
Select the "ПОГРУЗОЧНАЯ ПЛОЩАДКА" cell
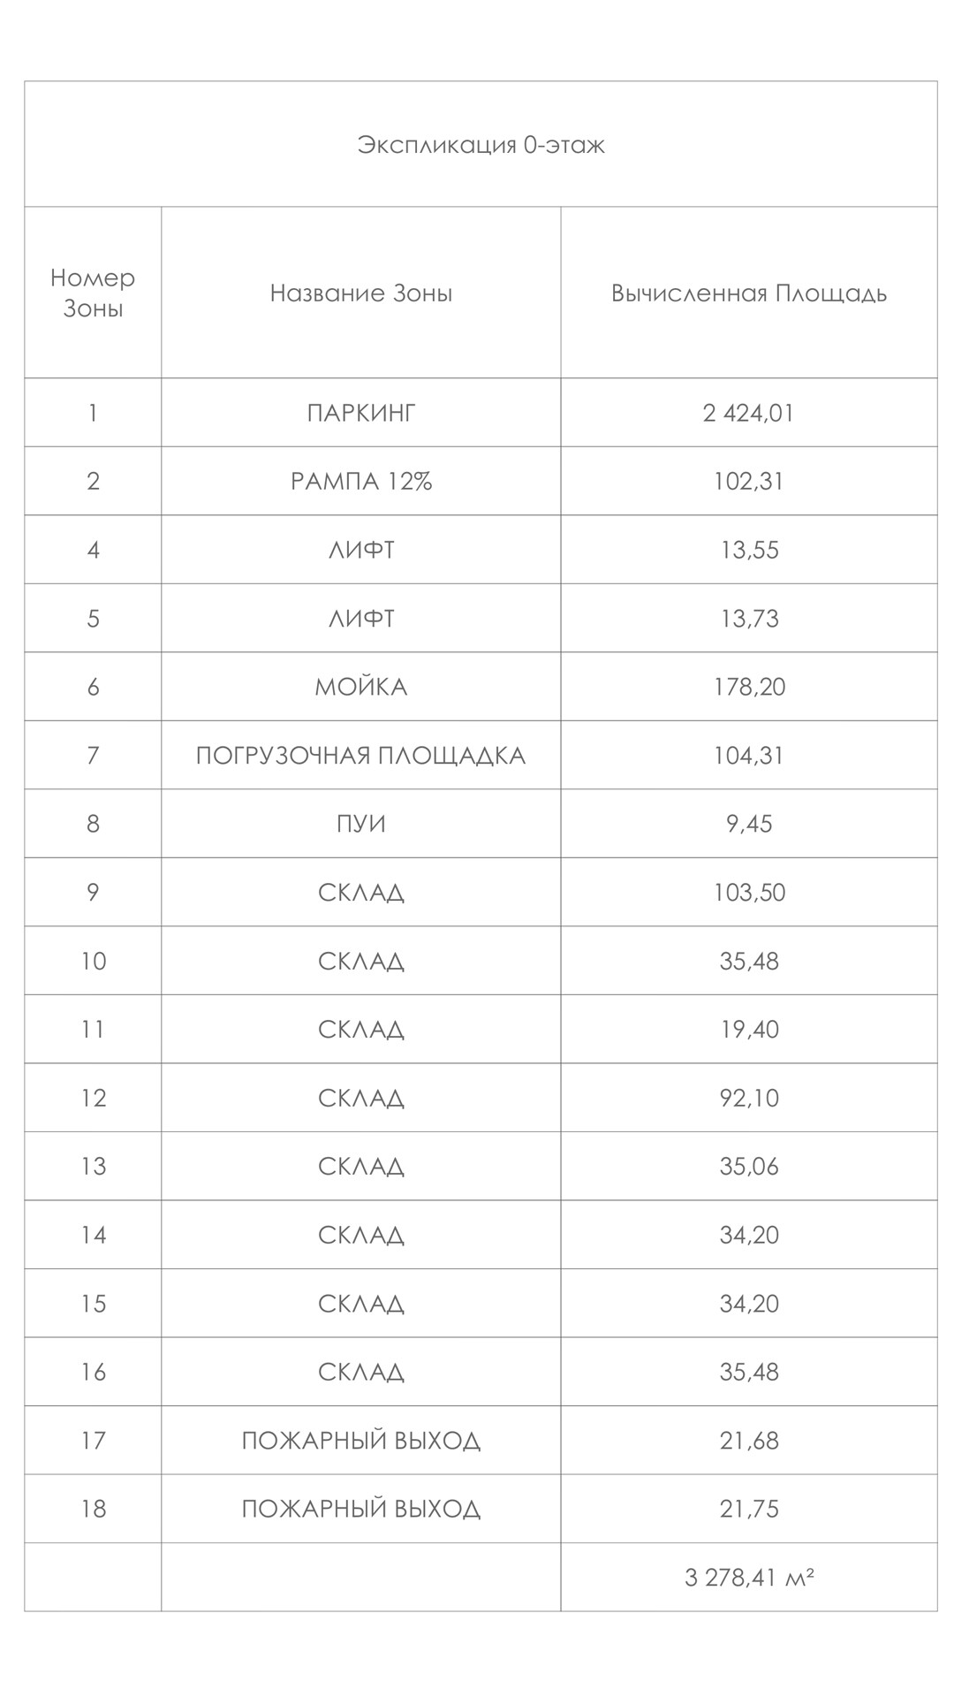(360, 756)
